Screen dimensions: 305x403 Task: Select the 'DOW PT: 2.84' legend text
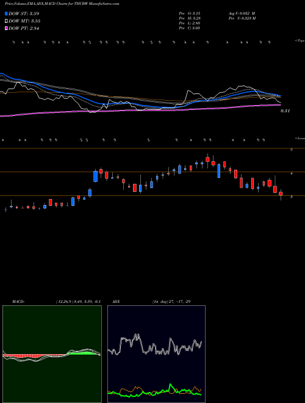click(x=24, y=29)
